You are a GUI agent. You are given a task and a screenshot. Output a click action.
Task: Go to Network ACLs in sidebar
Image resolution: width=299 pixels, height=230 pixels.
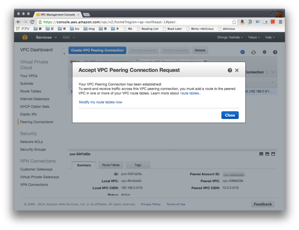tap(31, 142)
